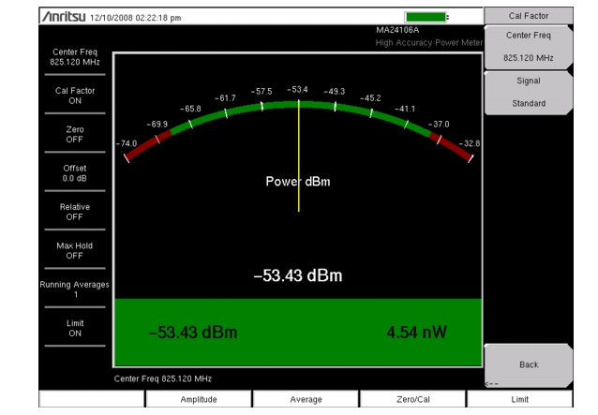Click Running Averages 1 status
The image size is (598, 415).
click(x=75, y=289)
